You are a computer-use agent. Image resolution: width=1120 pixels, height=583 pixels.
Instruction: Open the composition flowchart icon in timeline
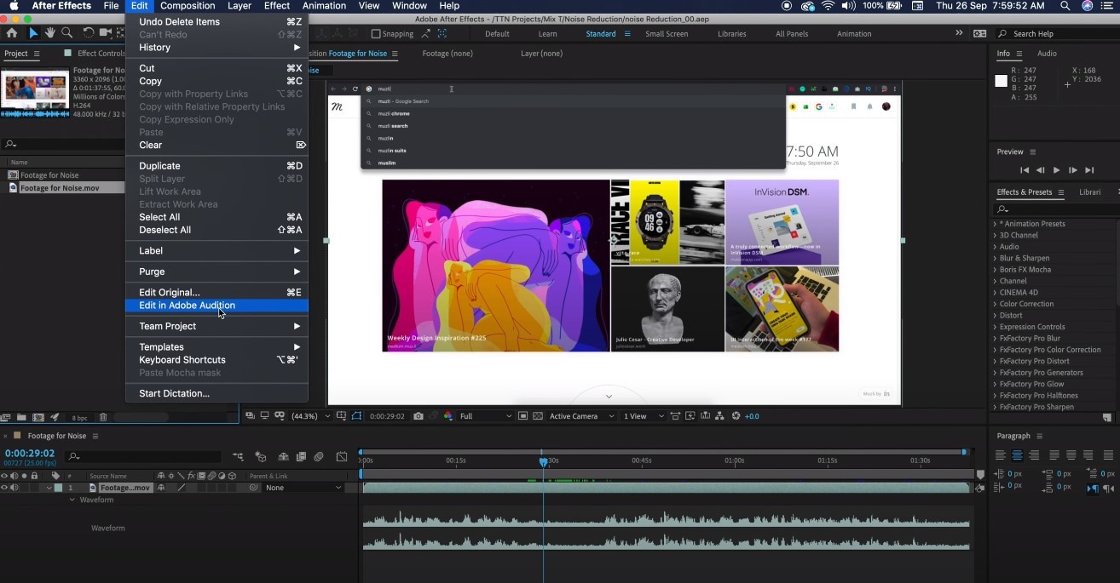pyautogui.click(x=238, y=457)
